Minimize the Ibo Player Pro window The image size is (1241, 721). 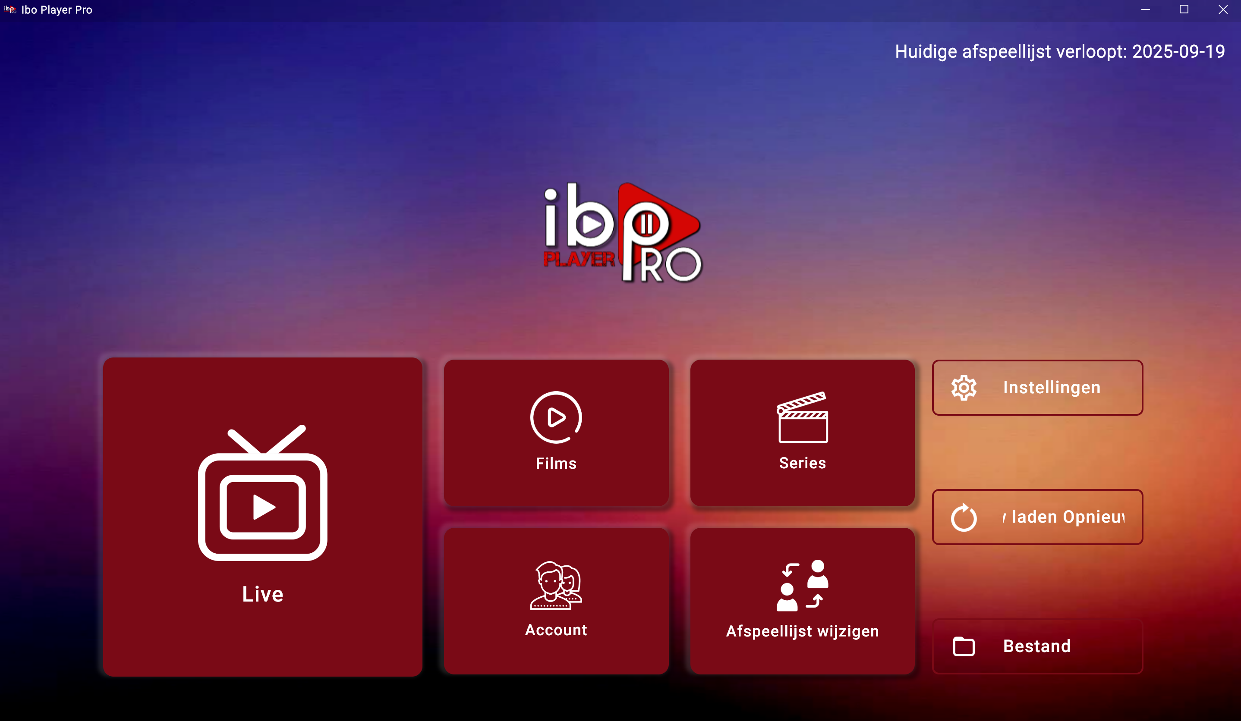[1146, 9]
